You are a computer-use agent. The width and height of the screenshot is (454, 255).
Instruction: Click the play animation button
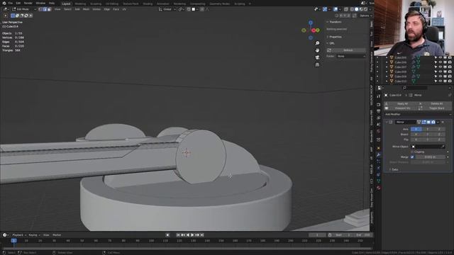click(x=192, y=235)
